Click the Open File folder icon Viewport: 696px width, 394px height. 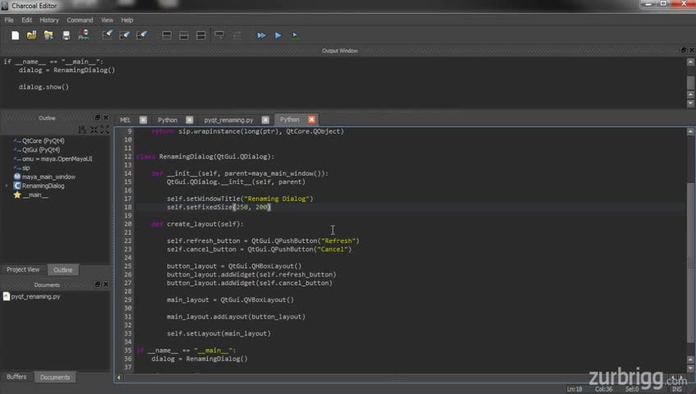(32, 35)
